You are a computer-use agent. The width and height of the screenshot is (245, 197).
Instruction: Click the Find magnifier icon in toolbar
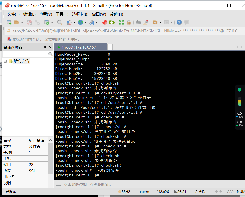[x=59, y=22]
